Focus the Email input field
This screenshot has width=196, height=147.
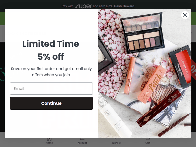tap(51, 89)
